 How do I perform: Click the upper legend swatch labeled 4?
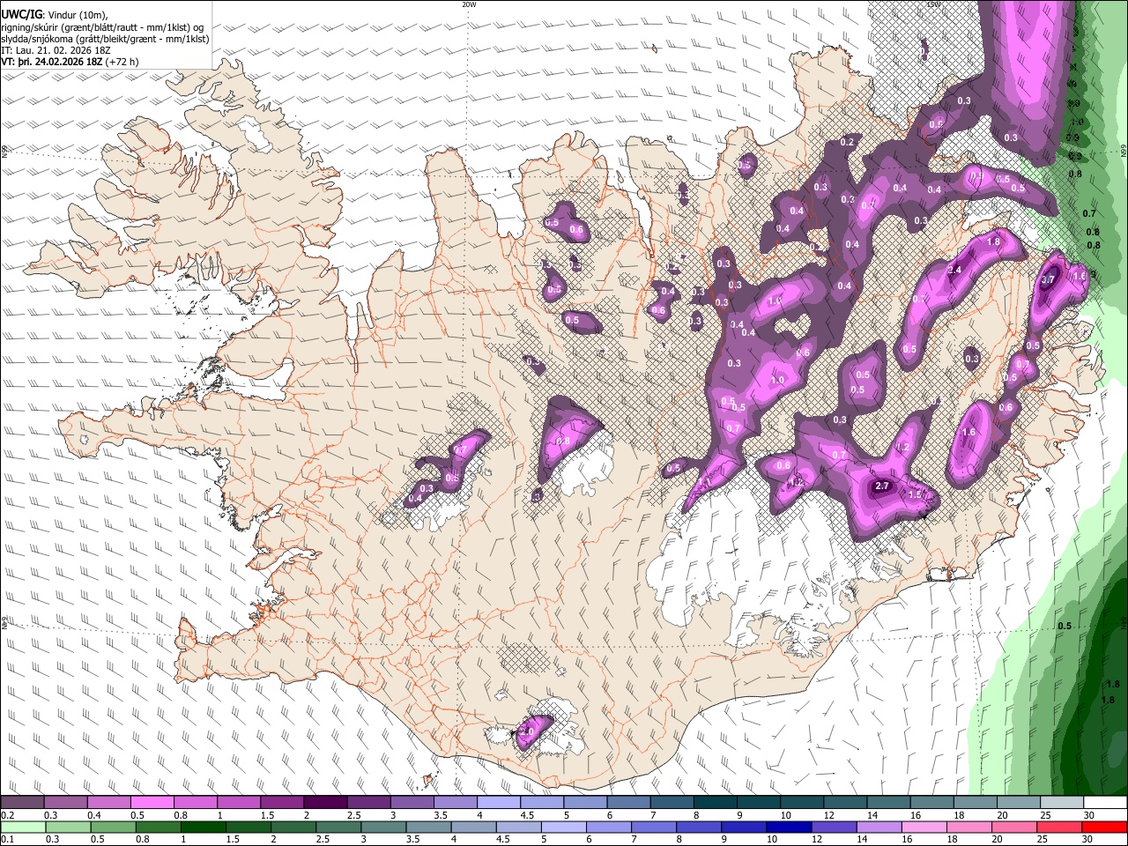pyautogui.click(x=499, y=803)
